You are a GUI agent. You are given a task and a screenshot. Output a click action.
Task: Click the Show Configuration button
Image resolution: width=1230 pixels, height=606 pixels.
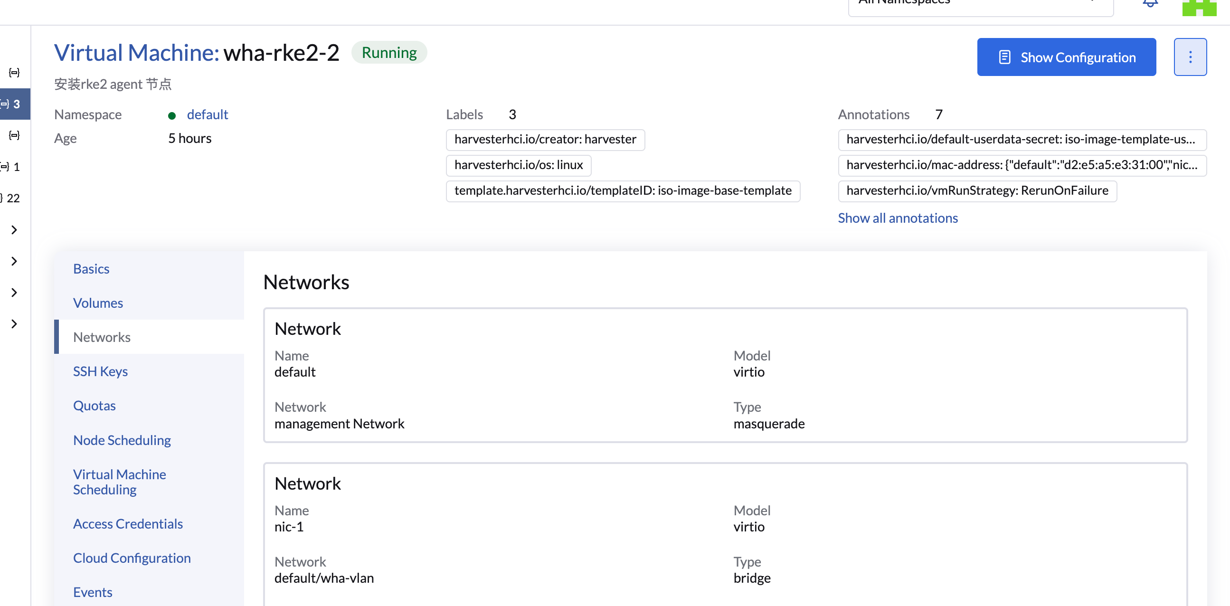[1066, 57]
